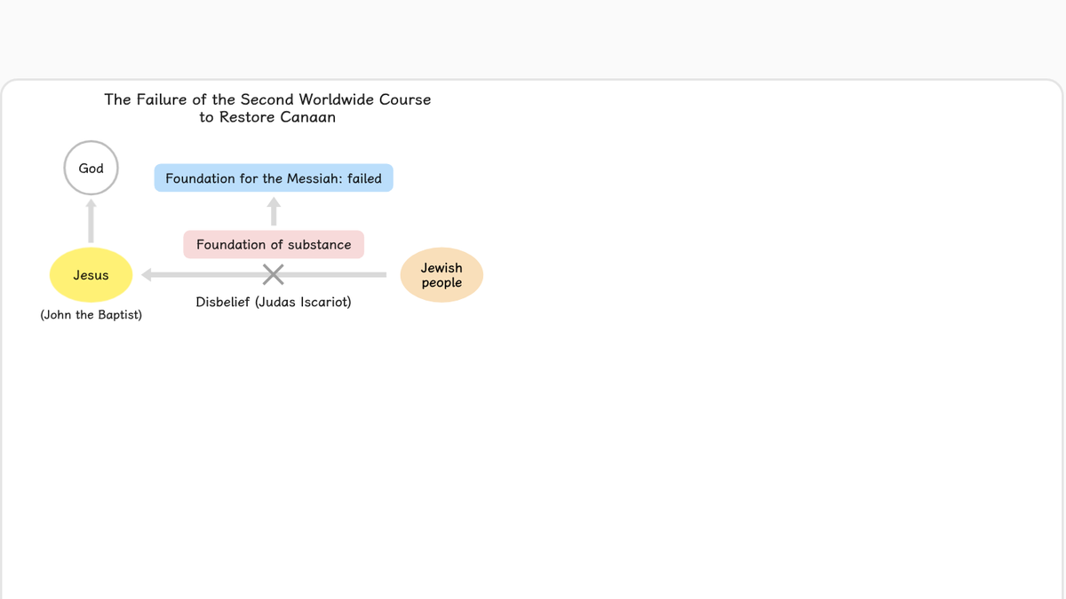Select the pink "Foundation of substance" box

pos(274,244)
